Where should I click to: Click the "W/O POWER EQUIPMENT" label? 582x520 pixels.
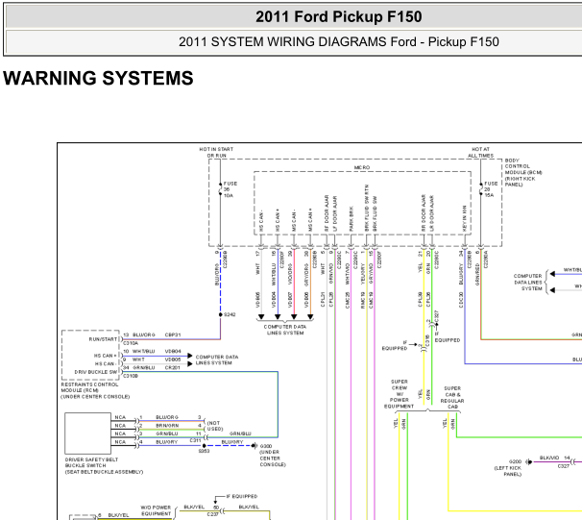point(156,510)
